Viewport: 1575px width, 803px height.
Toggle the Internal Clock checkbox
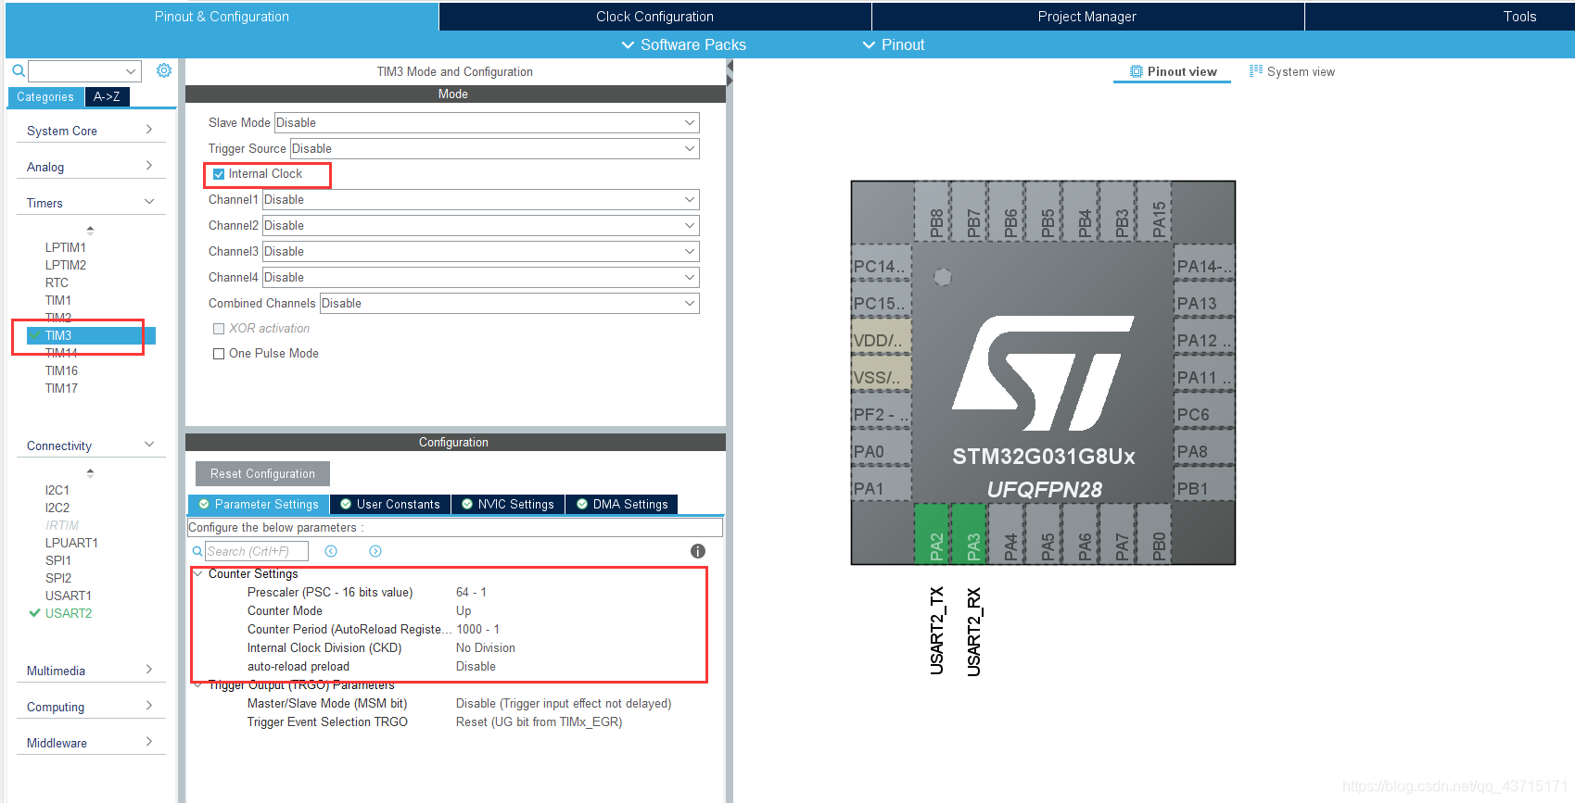click(219, 174)
